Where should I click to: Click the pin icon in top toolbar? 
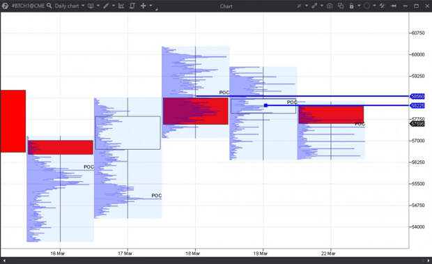pyautogui.click(x=394, y=6)
